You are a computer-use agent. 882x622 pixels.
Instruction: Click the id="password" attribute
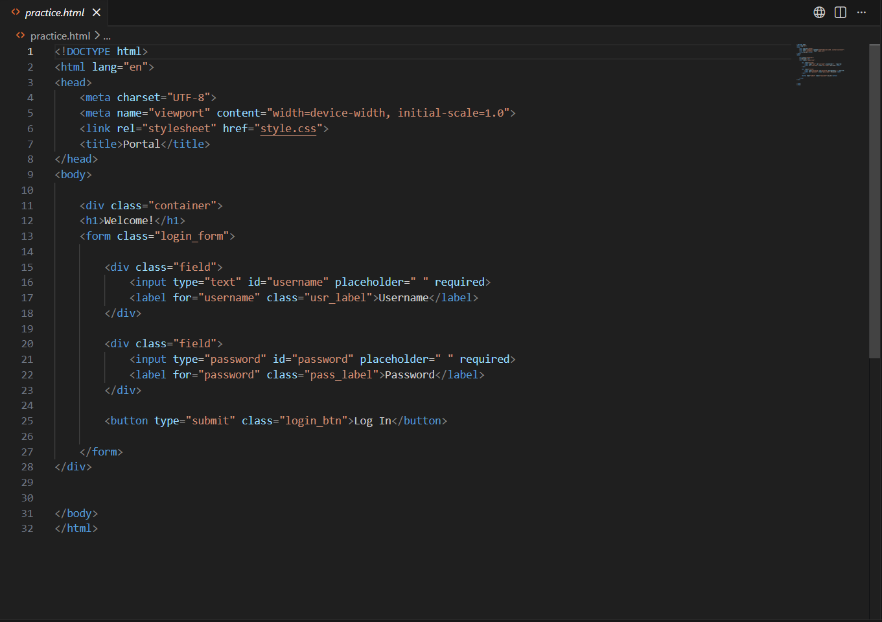314,359
